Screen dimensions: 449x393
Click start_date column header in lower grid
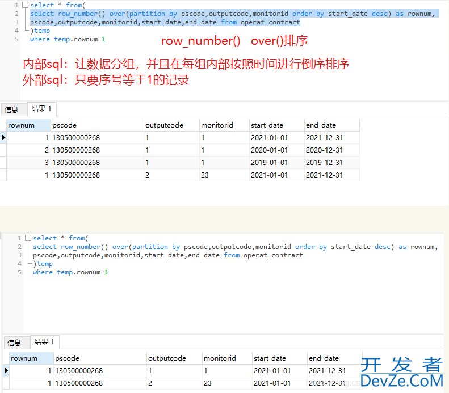tap(279, 358)
